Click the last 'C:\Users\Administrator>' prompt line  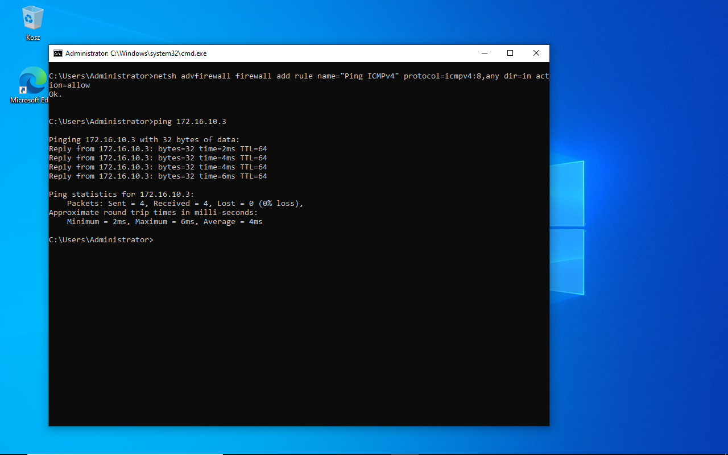(x=101, y=240)
